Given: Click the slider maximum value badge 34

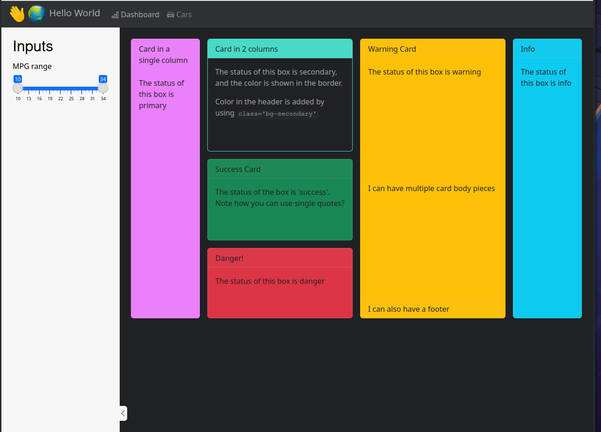Looking at the screenshot, I should [103, 79].
